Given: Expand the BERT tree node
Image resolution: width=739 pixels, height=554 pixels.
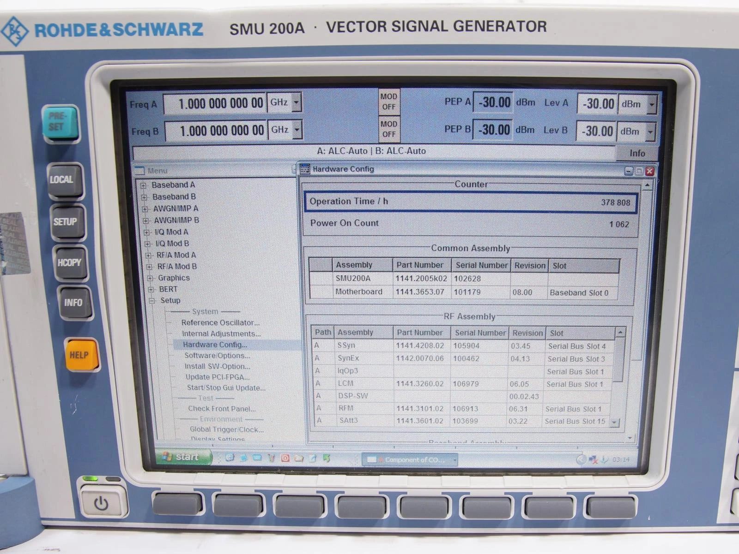Looking at the screenshot, I should pyautogui.click(x=151, y=290).
